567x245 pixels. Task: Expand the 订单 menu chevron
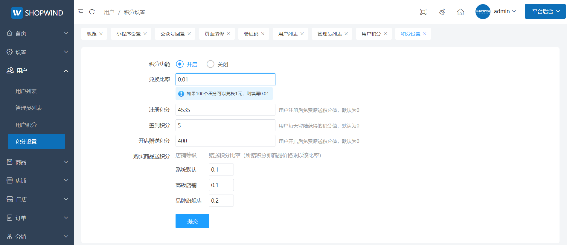click(66, 218)
